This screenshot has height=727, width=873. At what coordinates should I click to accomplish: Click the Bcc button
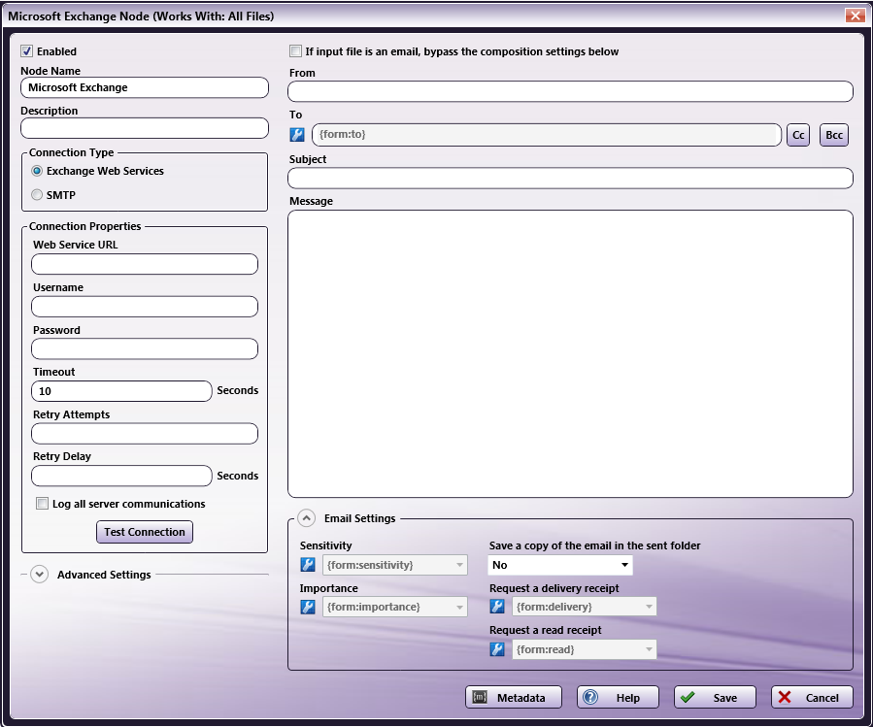pyautogui.click(x=834, y=135)
